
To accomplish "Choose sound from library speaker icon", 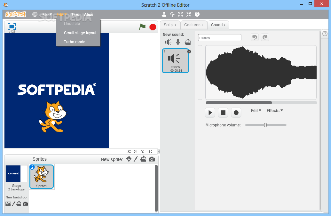I will click(168, 42).
